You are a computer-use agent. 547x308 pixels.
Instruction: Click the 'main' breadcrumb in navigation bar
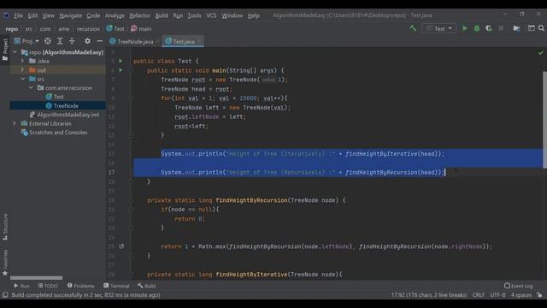pos(141,28)
